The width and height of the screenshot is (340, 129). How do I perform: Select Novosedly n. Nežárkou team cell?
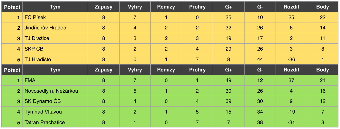point(55,91)
